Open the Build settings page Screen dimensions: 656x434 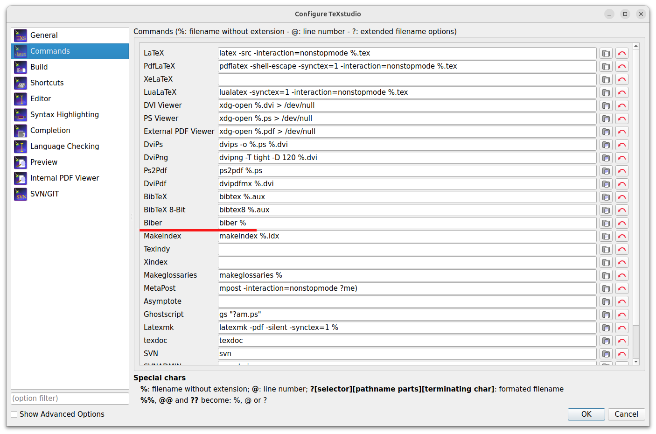pyautogui.click(x=70, y=67)
